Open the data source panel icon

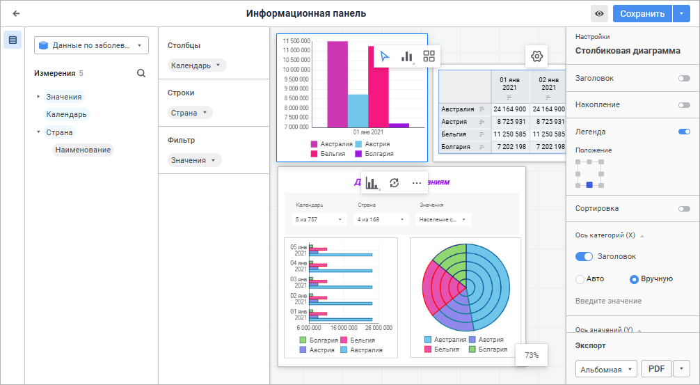click(13, 40)
